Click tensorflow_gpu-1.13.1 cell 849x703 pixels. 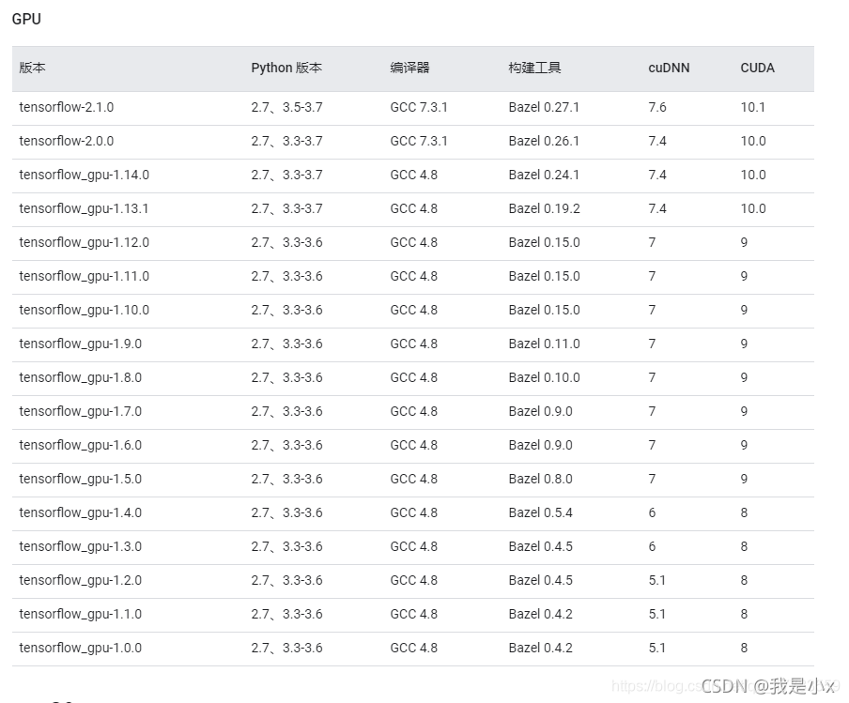coord(84,208)
